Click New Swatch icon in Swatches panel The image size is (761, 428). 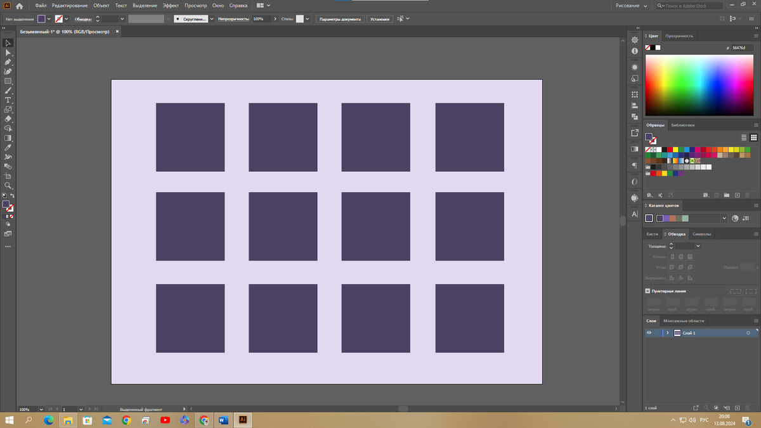coord(737,195)
